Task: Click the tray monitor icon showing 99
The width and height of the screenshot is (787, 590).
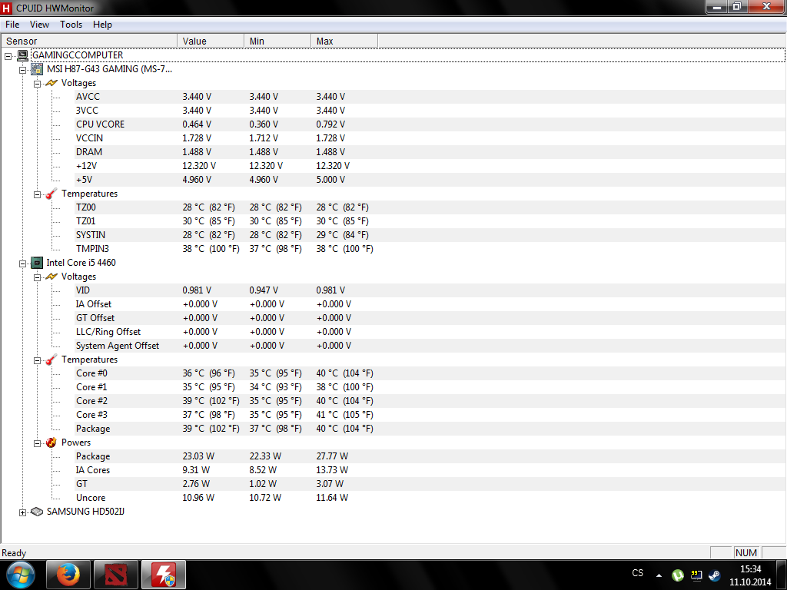Action: pos(696,575)
